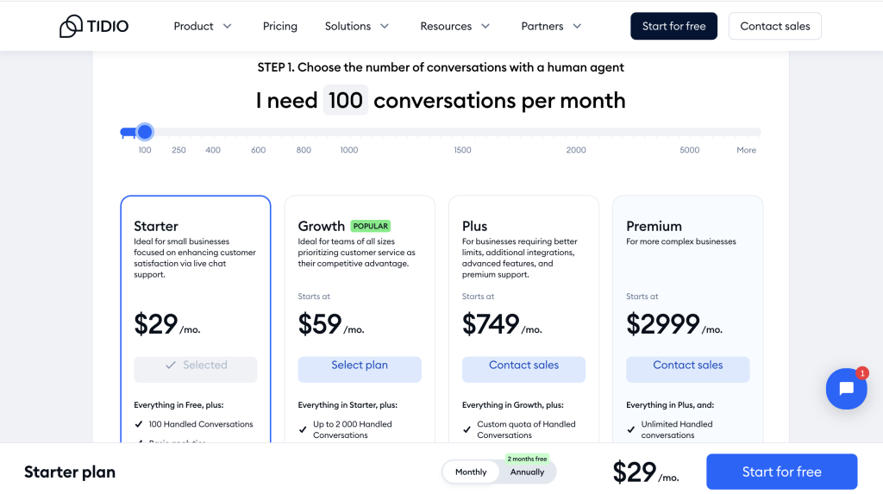This screenshot has height=494, width=883.
Task: Switch billing to Annually
Action: point(527,472)
